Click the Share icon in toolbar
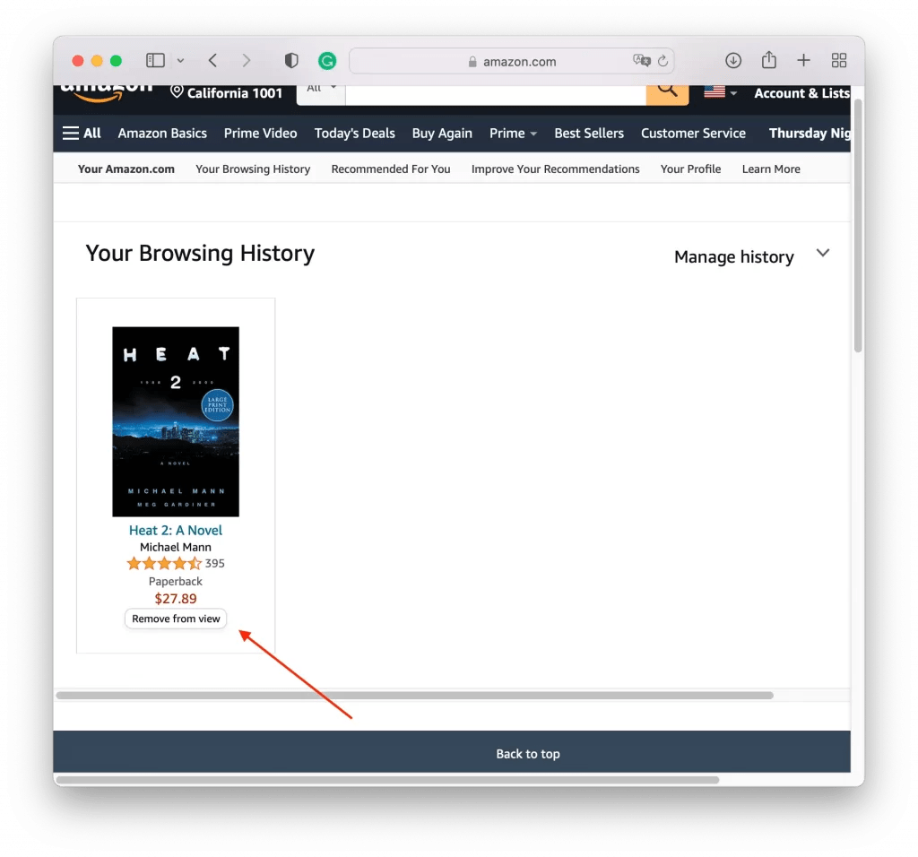Viewport: 918px width, 857px height. coord(768,60)
